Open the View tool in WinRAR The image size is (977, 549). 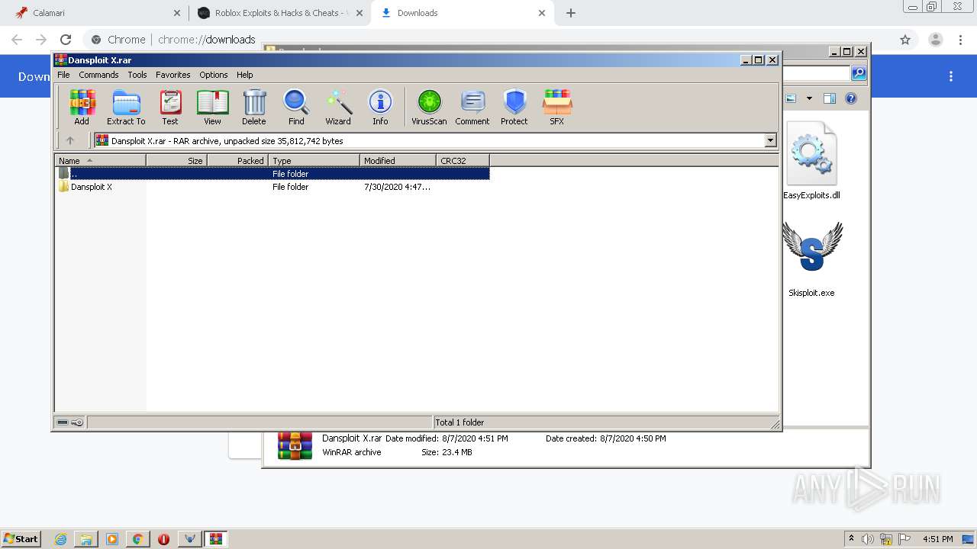pos(212,107)
